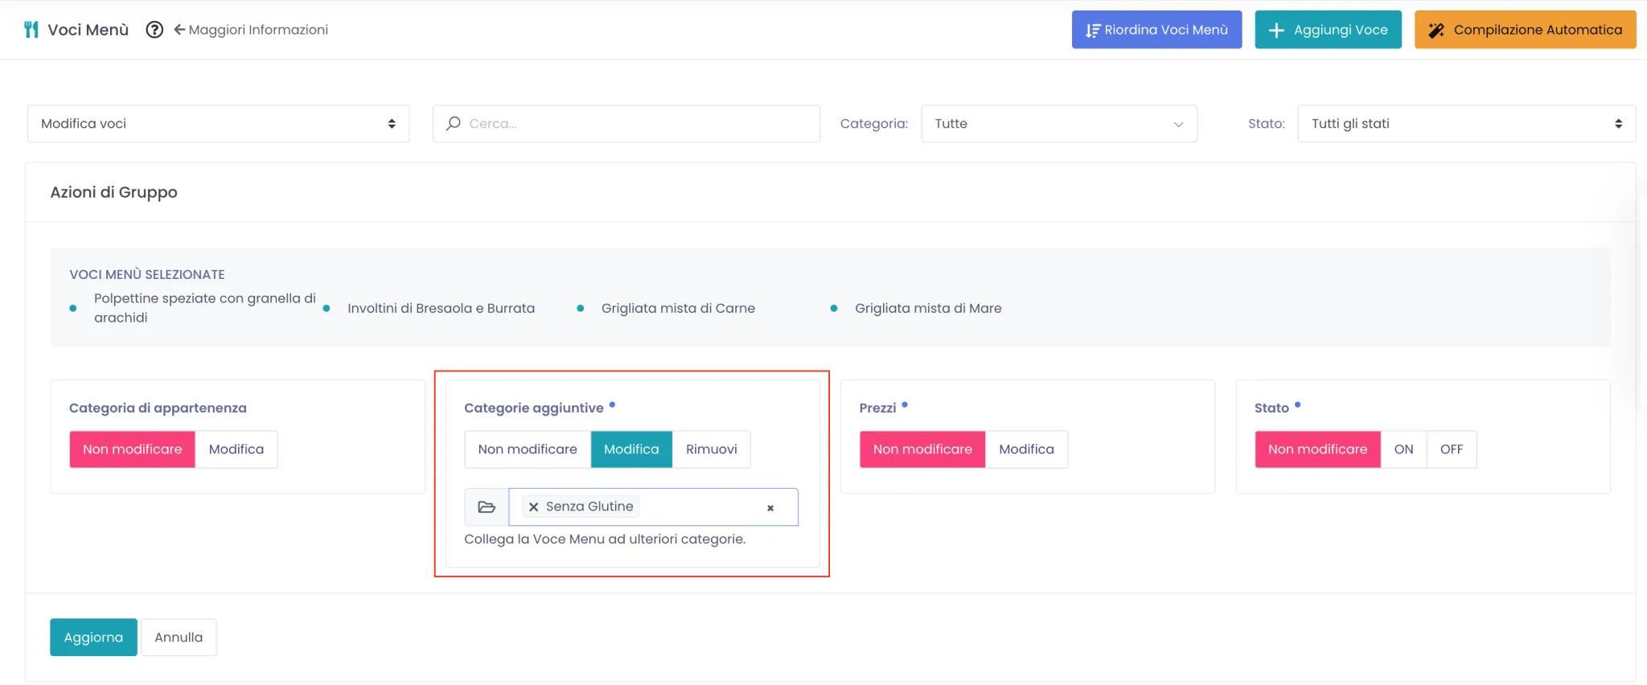Open the Modifica voci dropdown
This screenshot has width=1647, height=685.
pos(219,124)
